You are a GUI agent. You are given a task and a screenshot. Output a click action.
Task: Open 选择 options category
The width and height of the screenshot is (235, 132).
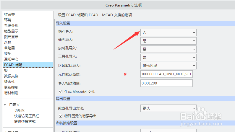[x=8, y=42]
